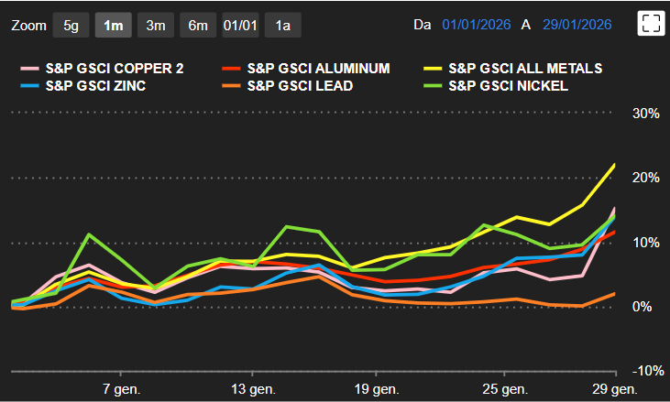Viewport: 670px width, 402px height.
Task: Switch zoom to 3m range
Action: pyautogui.click(x=155, y=25)
